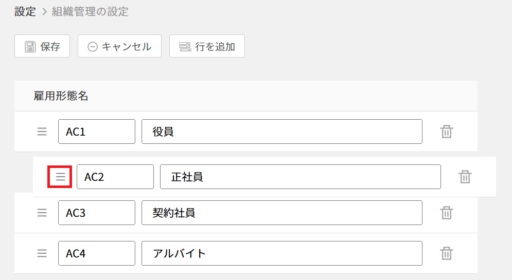Click the highlighted drag handle for AC2
Image resolution: width=512 pixels, height=280 pixels.
pyautogui.click(x=60, y=177)
